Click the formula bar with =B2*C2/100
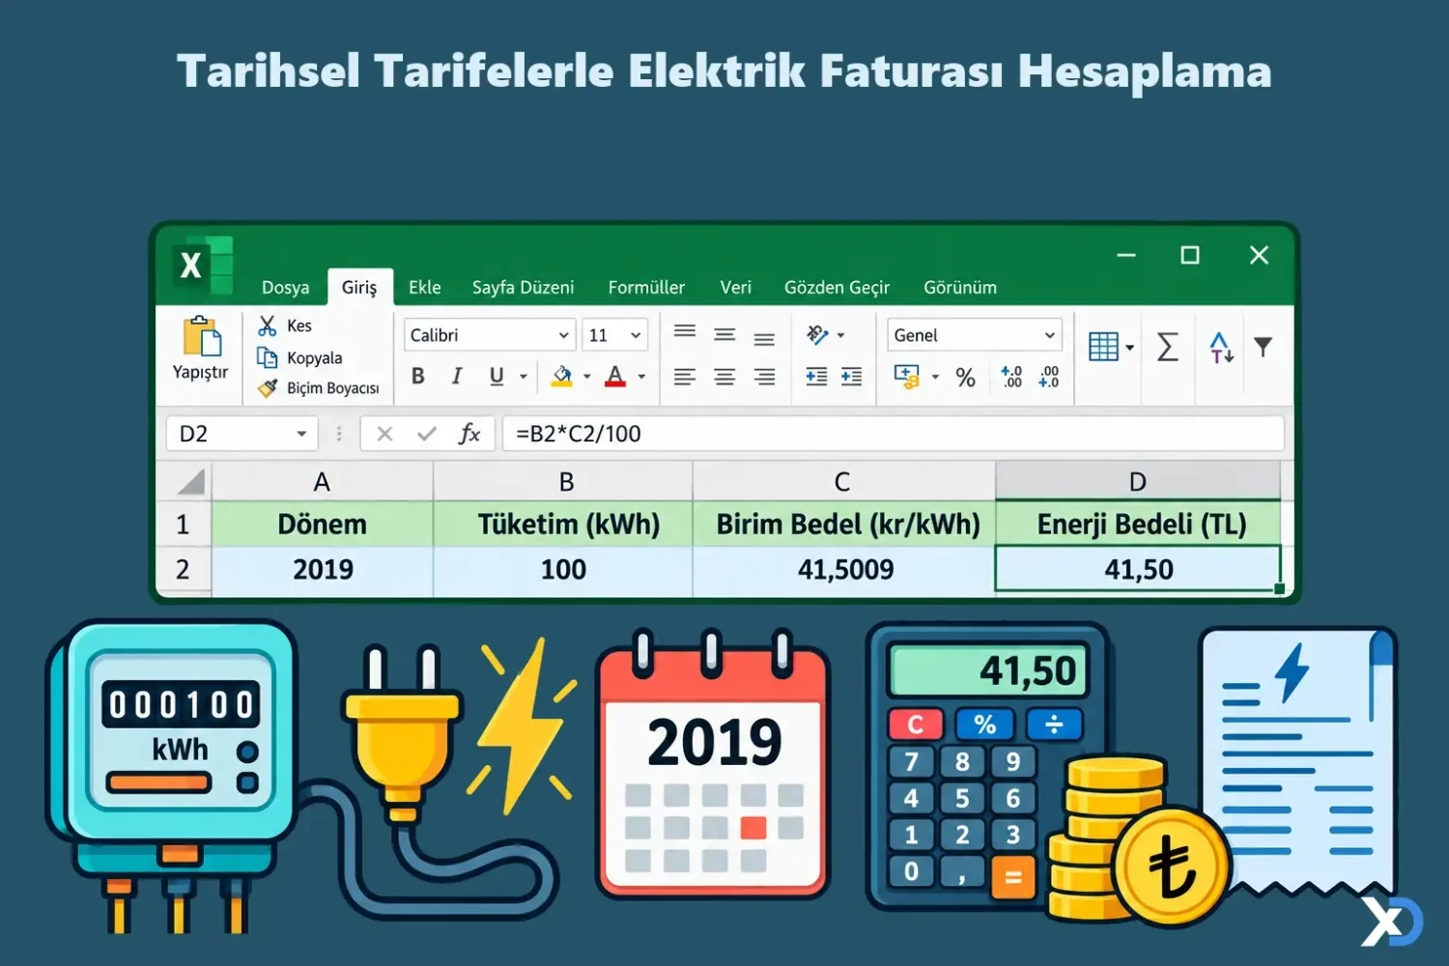The height and width of the screenshot is (966, 1449). pos(894,434)
